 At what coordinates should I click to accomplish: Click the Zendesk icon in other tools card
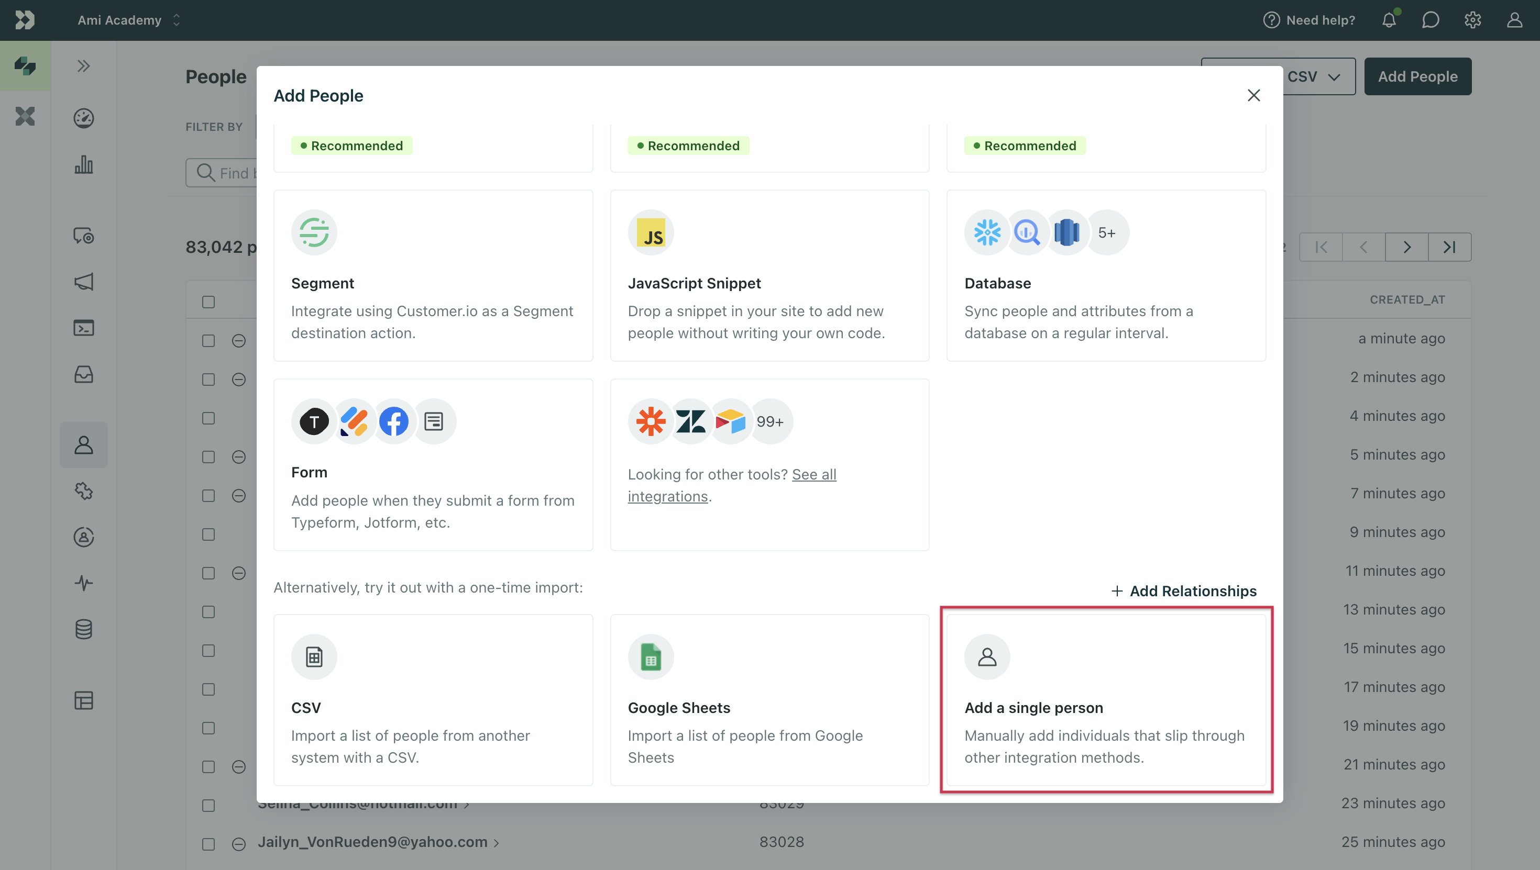tap(690, 422)
